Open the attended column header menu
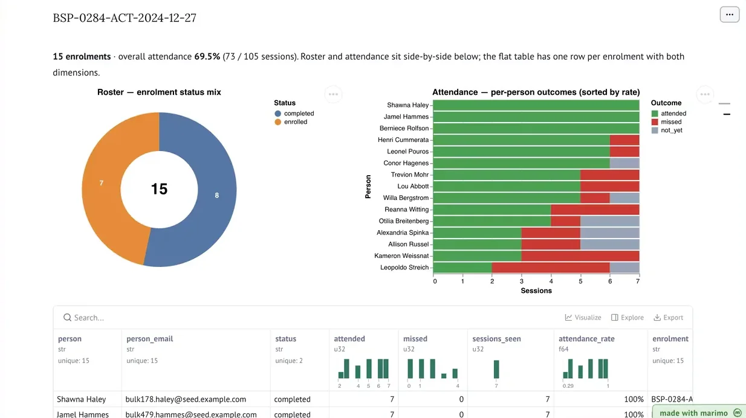The width and height of the screenshot is (746, 418). (x=349, y=339)
